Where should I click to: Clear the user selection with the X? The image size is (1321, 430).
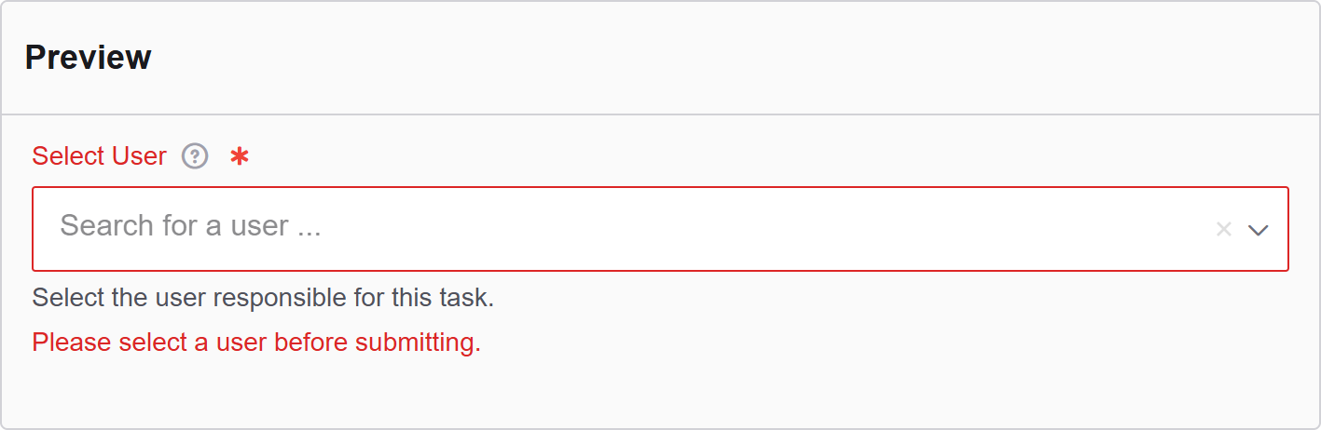point(1223,229)
